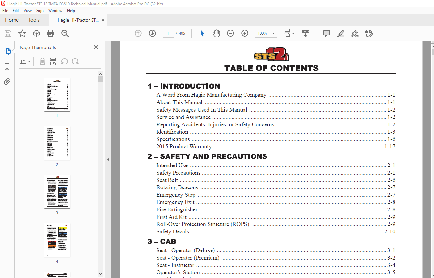Open the '2015 Product Warranty' entry
This screenshot has height=278, width=434.
click(x=184, y=147)
